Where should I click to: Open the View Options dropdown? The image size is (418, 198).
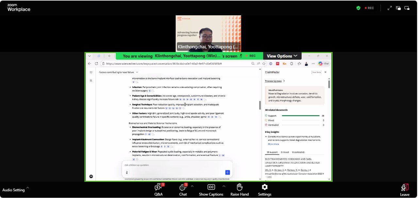pos(282,56)
